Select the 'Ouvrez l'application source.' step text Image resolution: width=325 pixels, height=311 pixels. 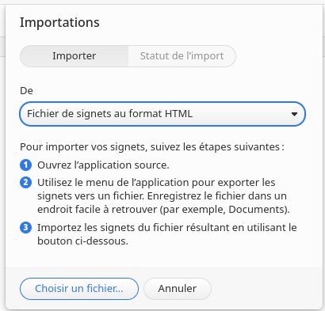point(103,165)
